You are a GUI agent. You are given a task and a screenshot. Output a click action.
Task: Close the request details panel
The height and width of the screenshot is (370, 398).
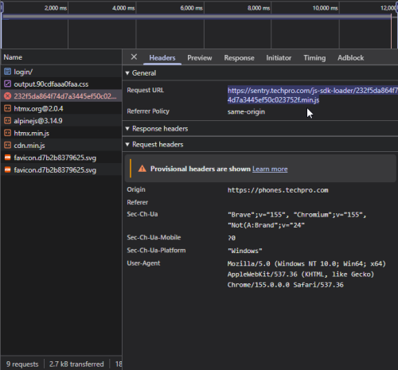pyautogui.click(x=134, y=57)
